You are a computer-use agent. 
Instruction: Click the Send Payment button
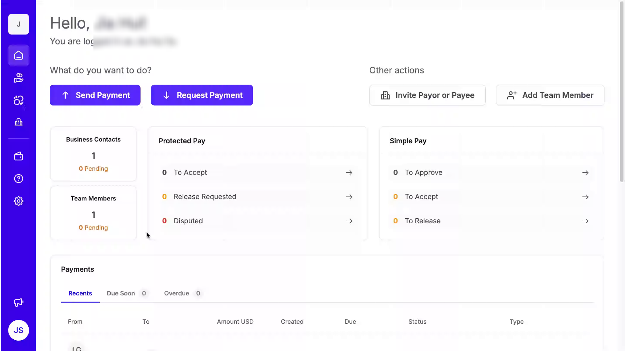95,95
